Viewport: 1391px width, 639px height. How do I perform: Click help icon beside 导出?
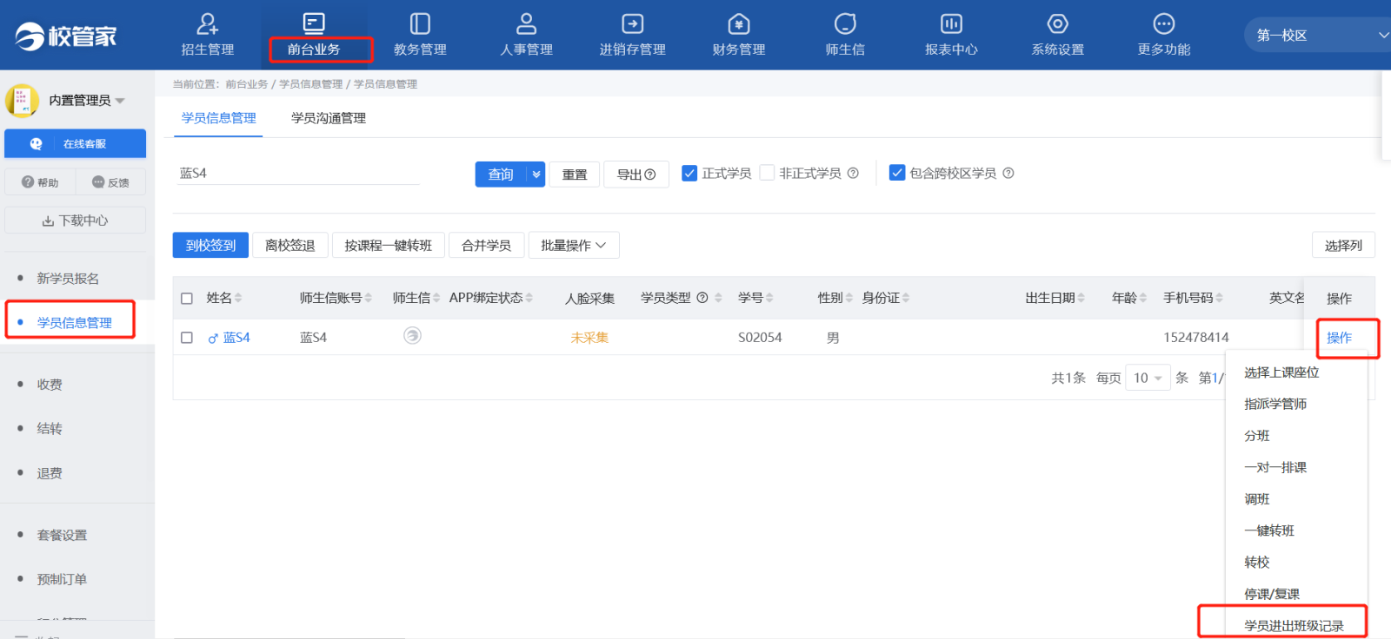(650, 175)
